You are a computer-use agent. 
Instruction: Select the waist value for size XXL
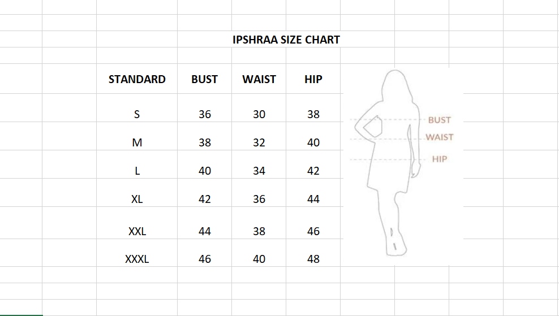pos(259,231)
